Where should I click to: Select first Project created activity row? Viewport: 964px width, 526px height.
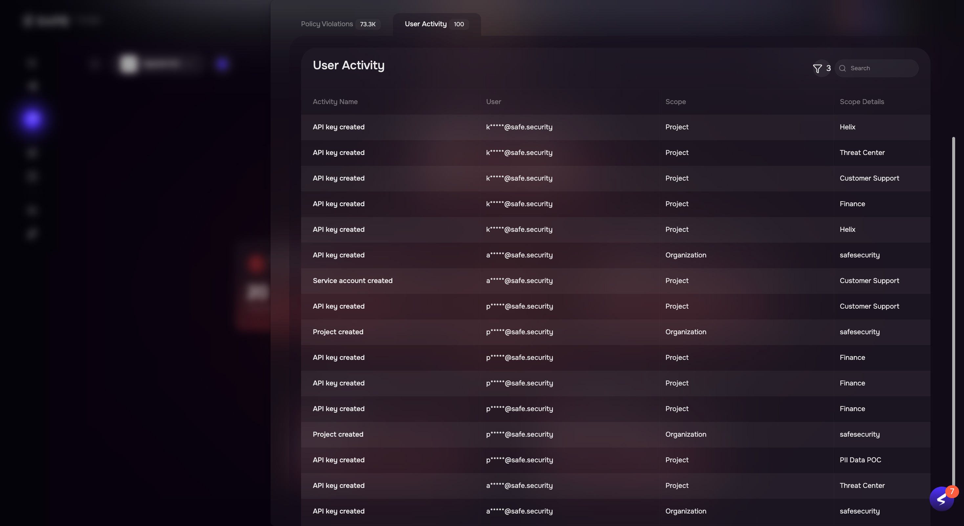(616, 332)
